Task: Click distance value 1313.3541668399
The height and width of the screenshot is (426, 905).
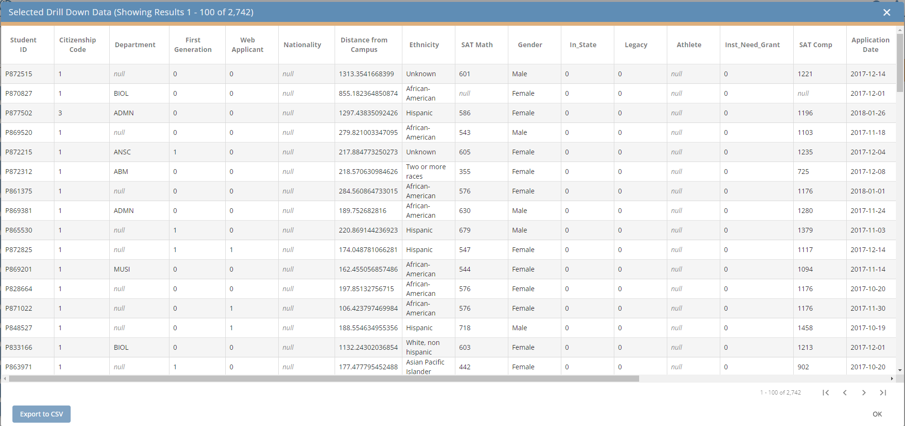Action: click(x=367, y=74)
